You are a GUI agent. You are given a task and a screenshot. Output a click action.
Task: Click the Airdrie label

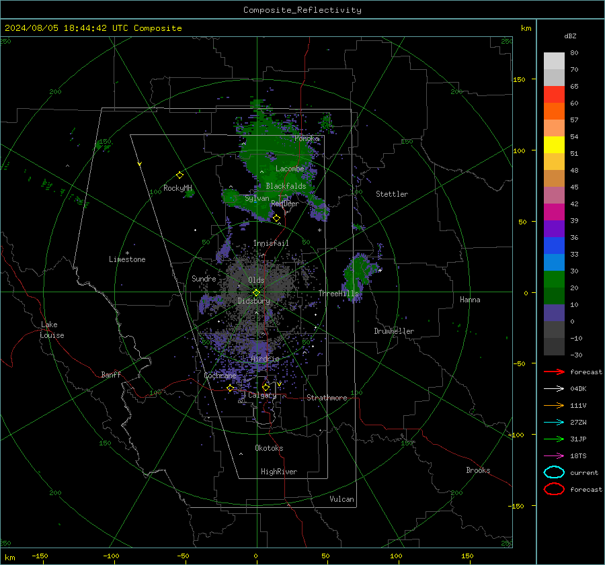(265, 359)
